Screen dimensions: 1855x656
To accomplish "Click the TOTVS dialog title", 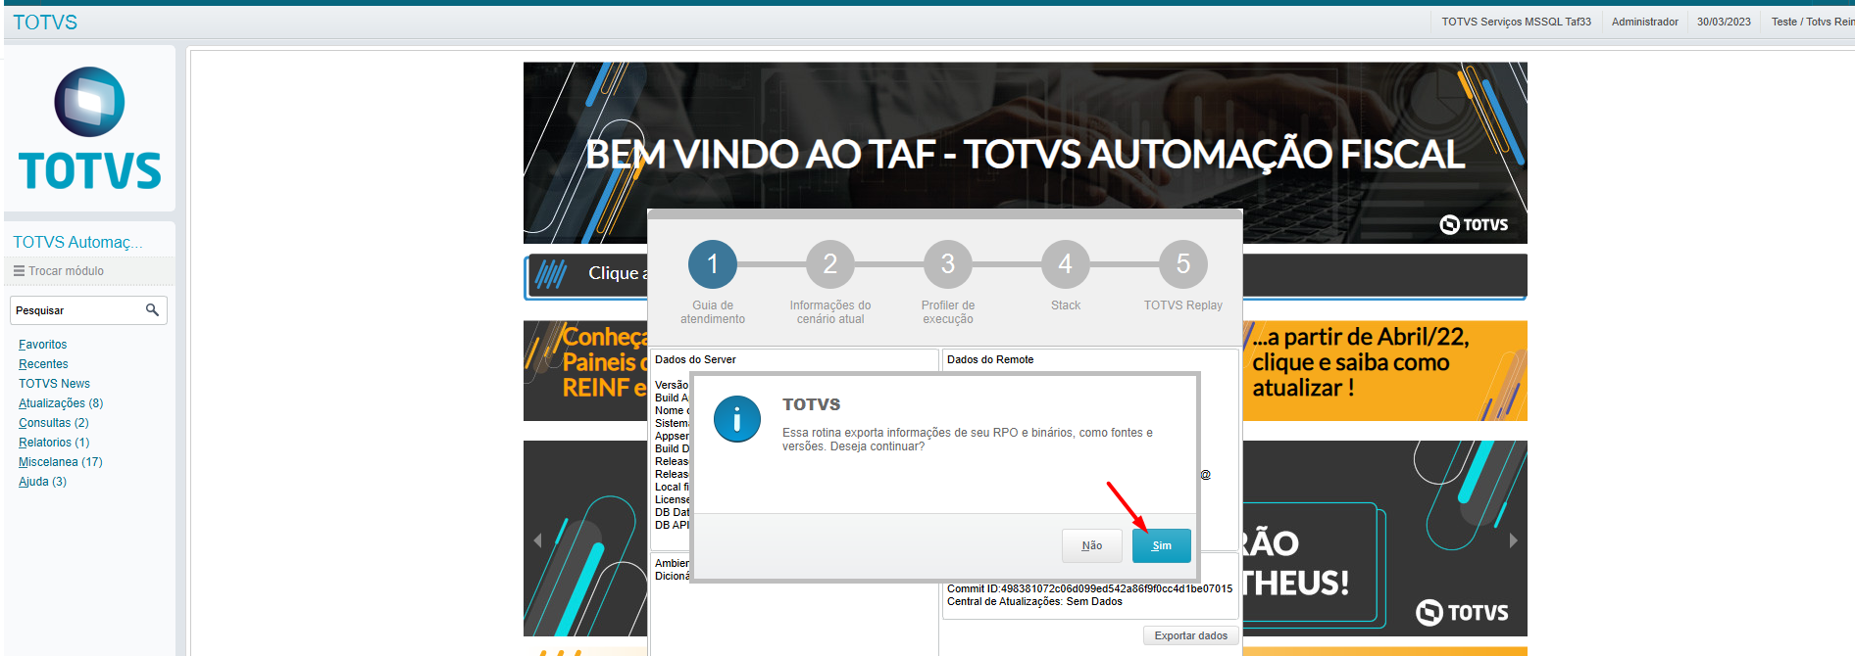I will (811, 404).
